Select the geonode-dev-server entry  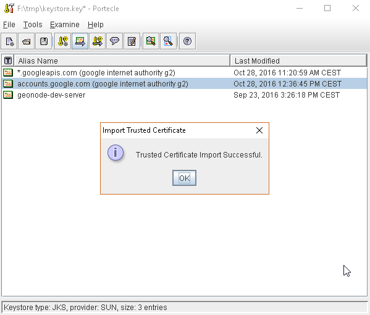185,95
